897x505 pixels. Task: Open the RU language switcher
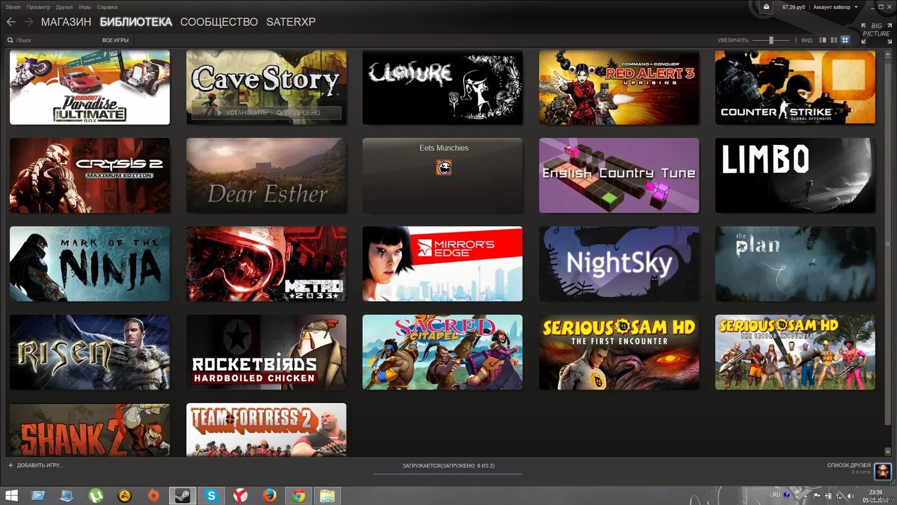click(x=776, y=494)
